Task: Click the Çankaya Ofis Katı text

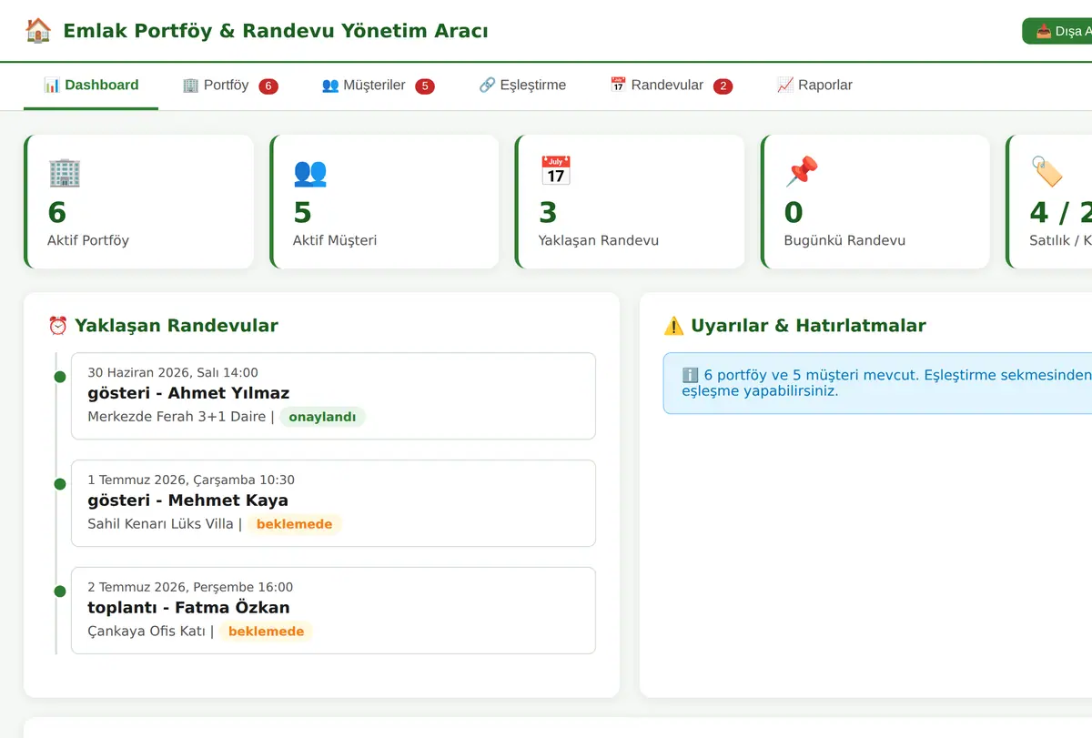Action: [147, 632]
